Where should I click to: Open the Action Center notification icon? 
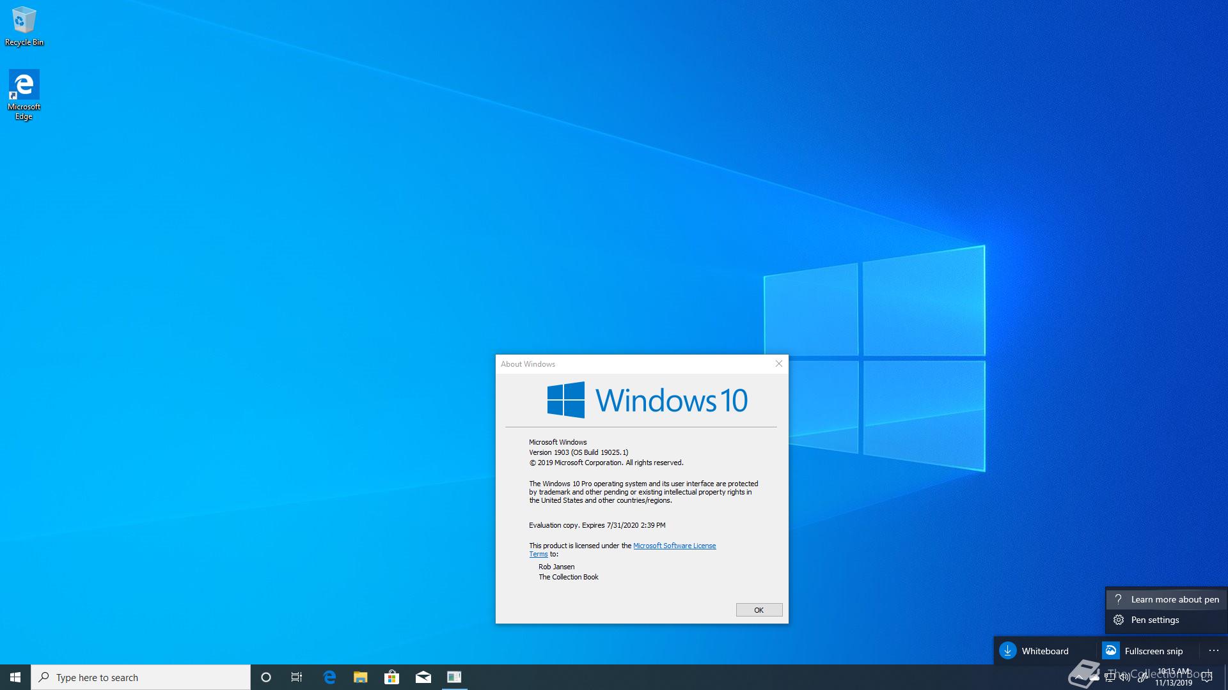click(x=1208, y=677)
